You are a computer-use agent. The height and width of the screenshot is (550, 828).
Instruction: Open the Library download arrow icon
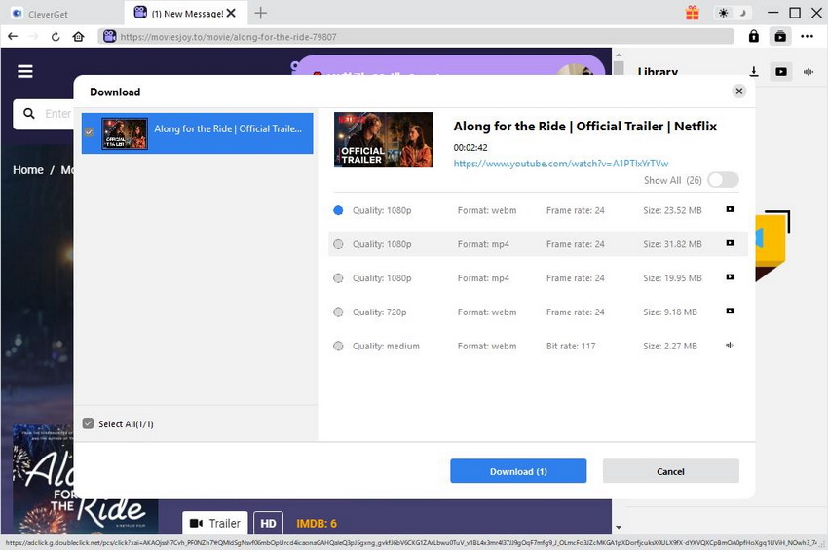click(x=754, y=72)
